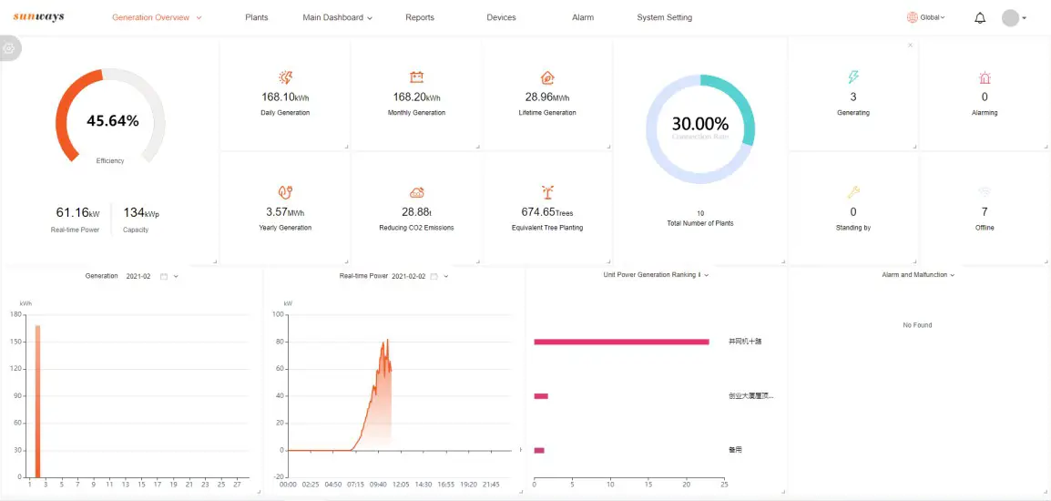Click the Standing by wrench icon
Viewport: 1051px width, 501px height.
click(x=853, y=192)
